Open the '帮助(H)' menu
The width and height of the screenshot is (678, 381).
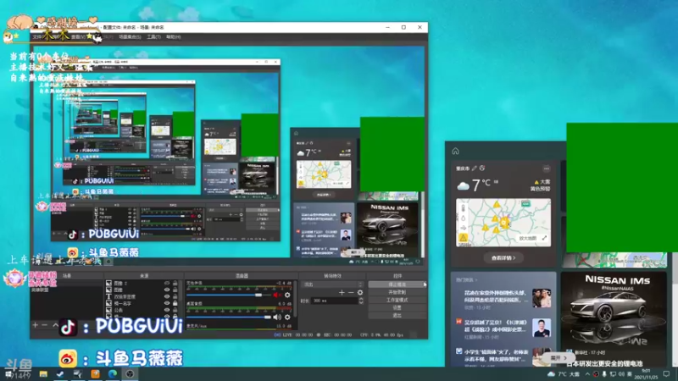[174, 37]
